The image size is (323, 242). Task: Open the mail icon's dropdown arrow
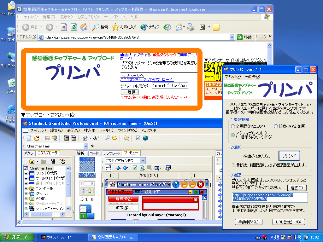184,27
